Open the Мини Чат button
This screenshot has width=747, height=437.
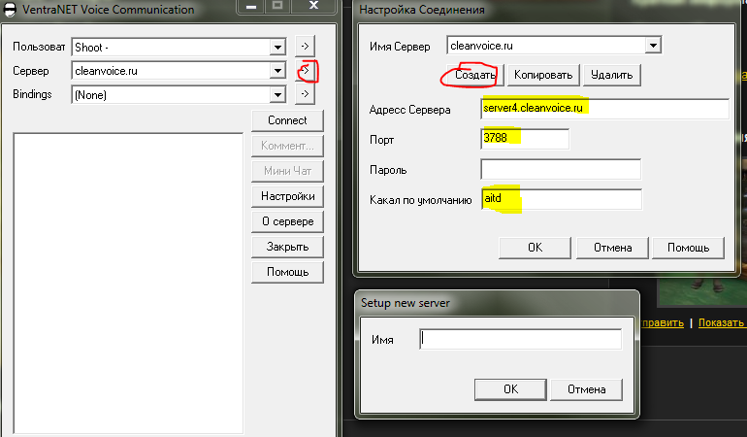pyautogui.click(x=287, y=171)
